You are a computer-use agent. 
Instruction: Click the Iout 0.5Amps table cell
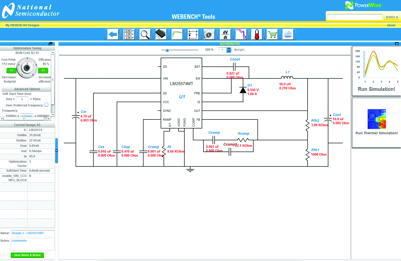(x=41, y=151)
